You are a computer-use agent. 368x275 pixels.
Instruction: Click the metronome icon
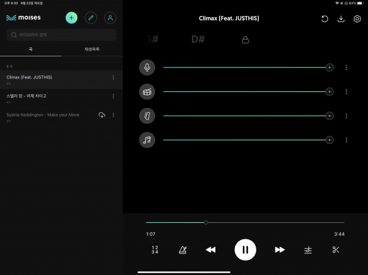click(183, 250)
